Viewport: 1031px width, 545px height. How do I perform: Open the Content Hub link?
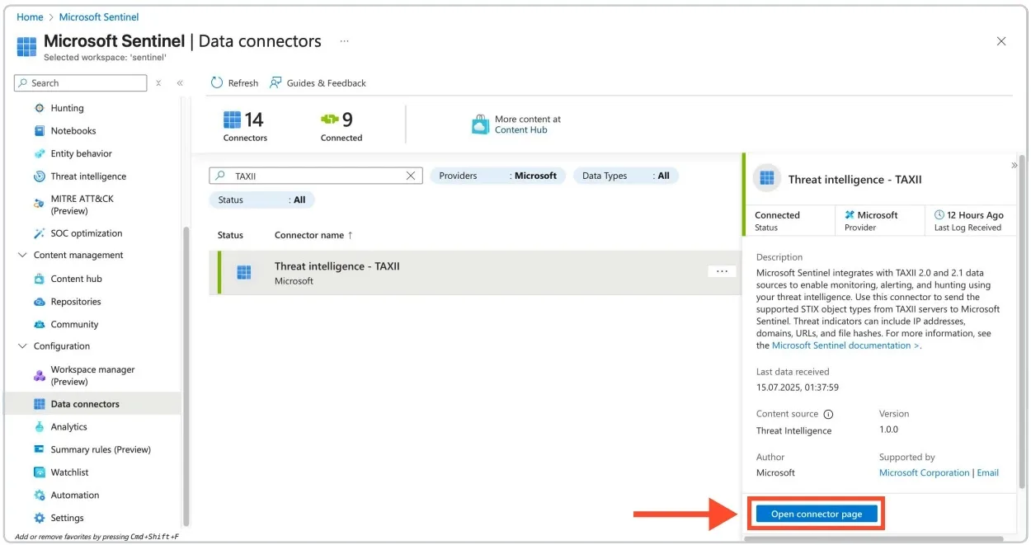[521, 130]
